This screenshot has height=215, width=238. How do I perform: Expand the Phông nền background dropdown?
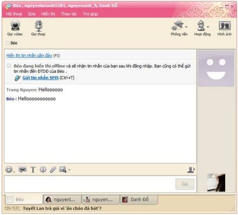coord(186,27)
